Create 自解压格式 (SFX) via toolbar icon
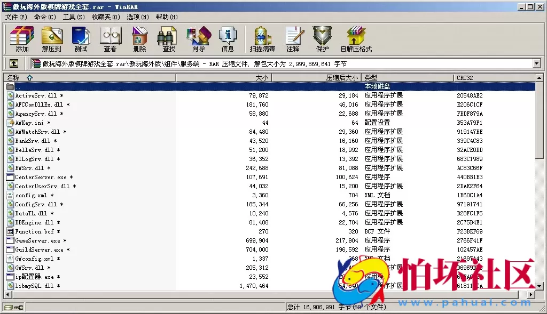Image resolution: width=547 pixels, height=314 pixels. 355,38
